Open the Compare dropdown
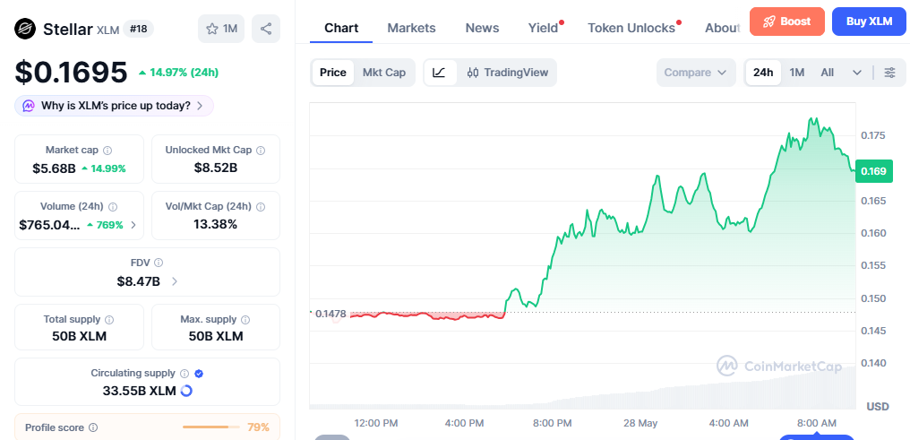 696,73
